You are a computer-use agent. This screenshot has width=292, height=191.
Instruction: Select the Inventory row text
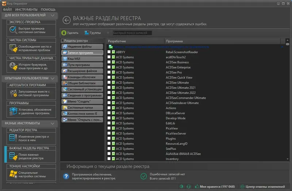coord(172,159)
